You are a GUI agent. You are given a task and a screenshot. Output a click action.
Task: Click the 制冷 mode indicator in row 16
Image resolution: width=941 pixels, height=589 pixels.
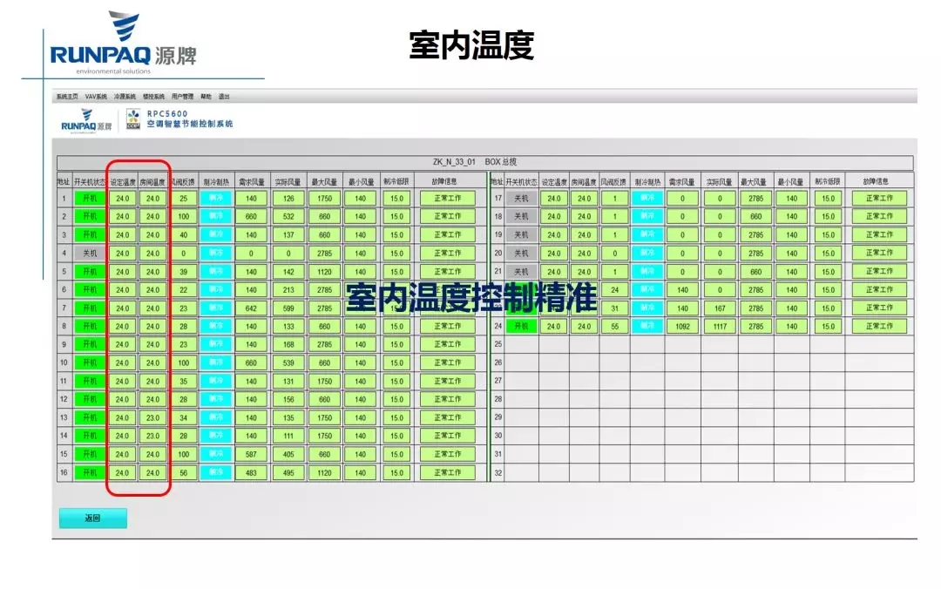[x=215, y=472]
